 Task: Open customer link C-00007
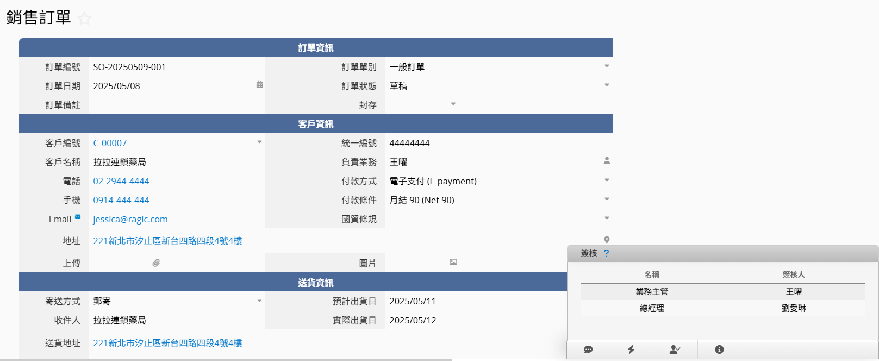point(110,143)
